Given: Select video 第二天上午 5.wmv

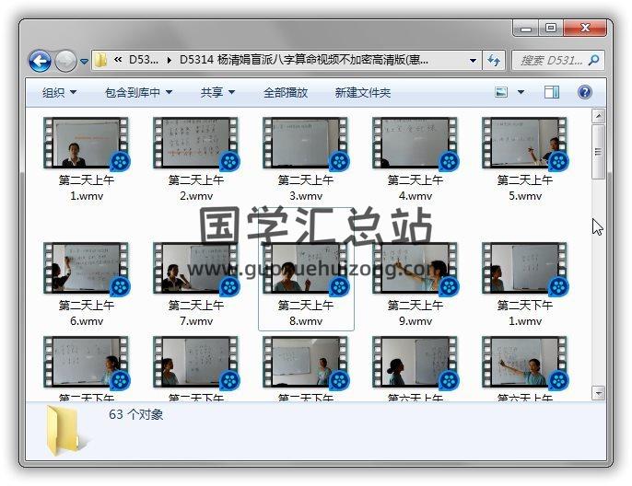Looking at the screenshot, I should coord(525,159).
